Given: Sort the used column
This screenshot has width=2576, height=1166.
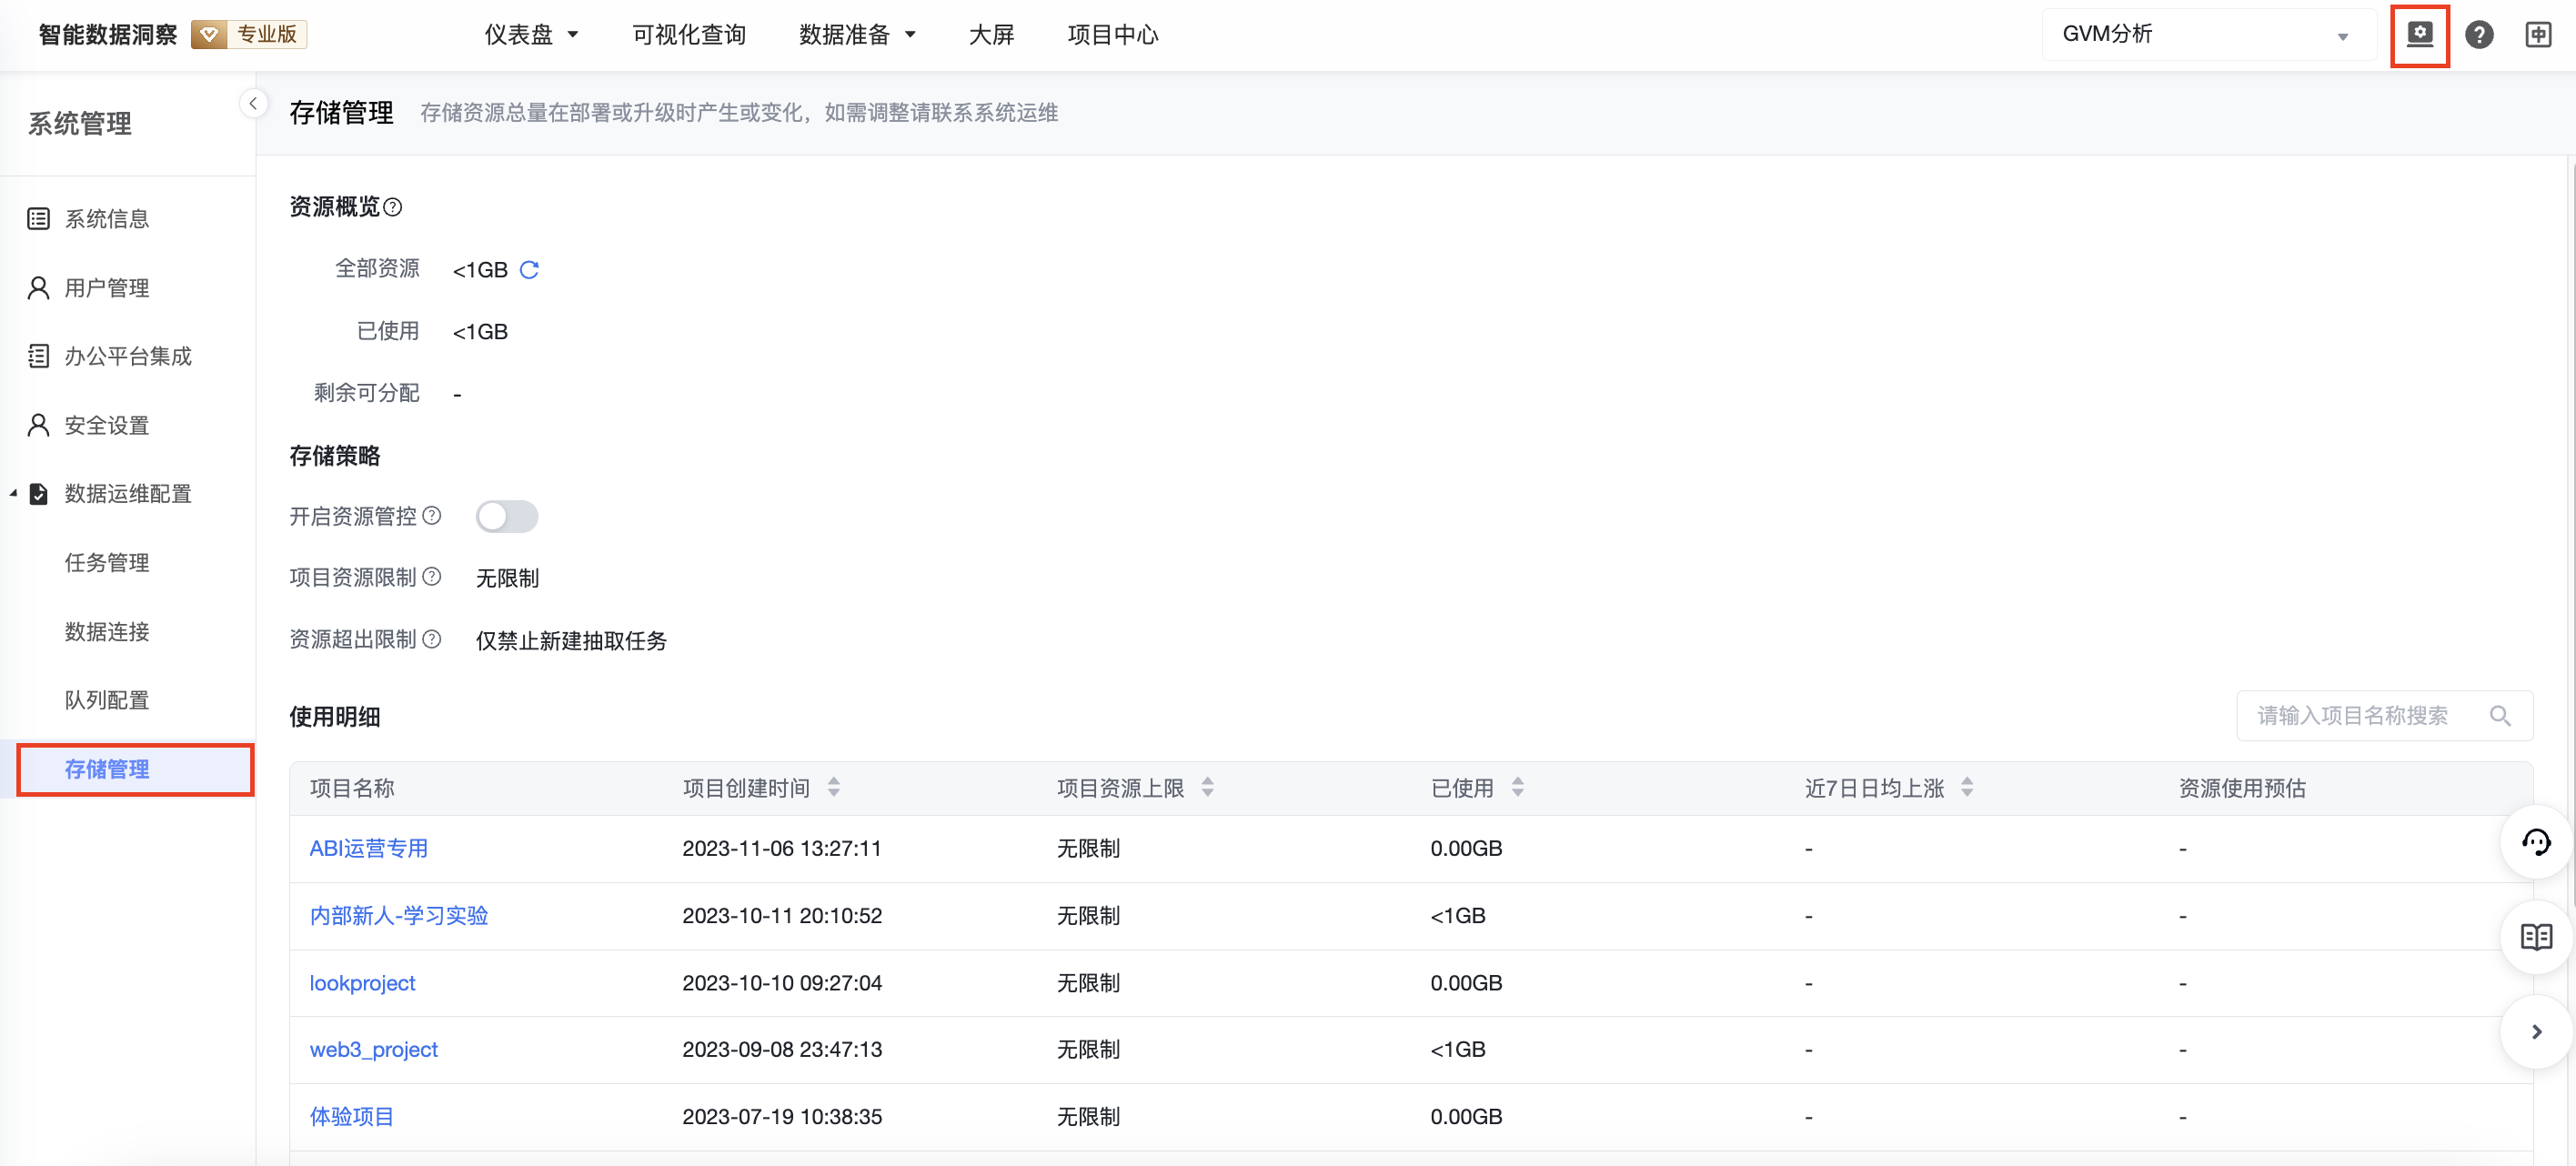Looking at the screenshot, I should pos(1518,788).
